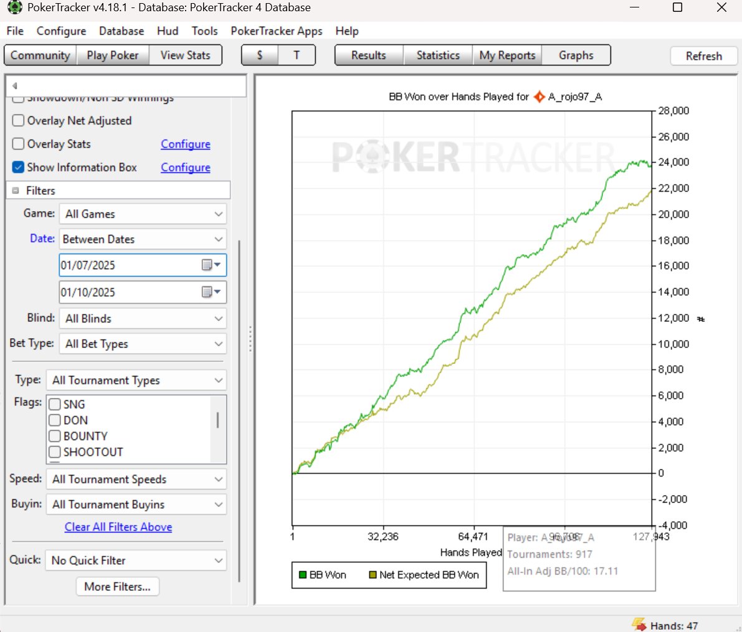This screenshot has height=632, width=742.
Task: Open the Results tab
Action: [x=369, y=55]
